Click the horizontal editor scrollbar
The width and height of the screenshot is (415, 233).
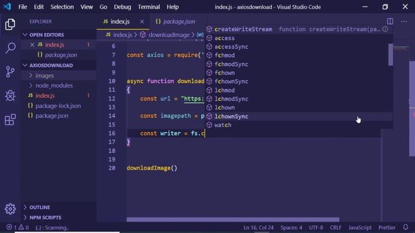pos(233,219)
